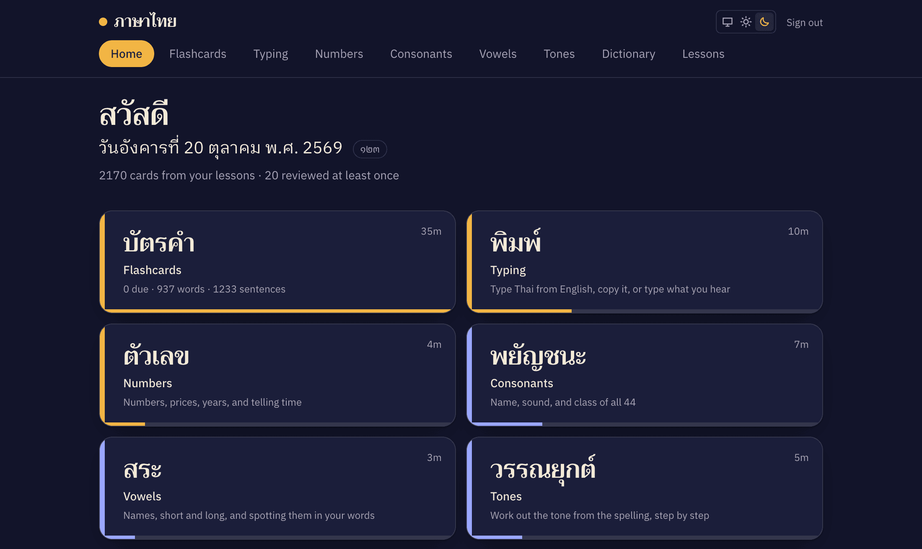Click 'Name, sound, and class of all 44'
This screenshot has width=922, height=549.
[563, 402]
